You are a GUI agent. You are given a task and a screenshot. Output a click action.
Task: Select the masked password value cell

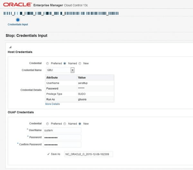pyautogui.click(x=96, y=89)
